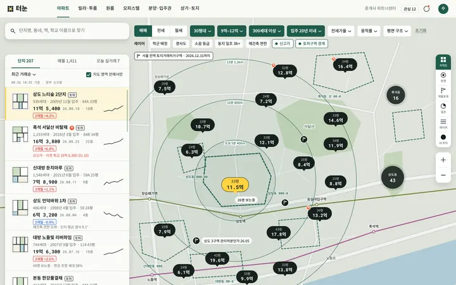Click 서울 전역 토지거래허가구역 notice chip

point(174,56)
